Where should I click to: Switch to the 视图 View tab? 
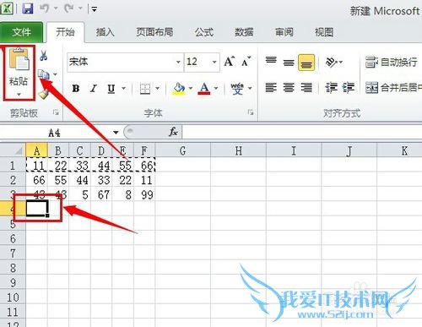324,32
